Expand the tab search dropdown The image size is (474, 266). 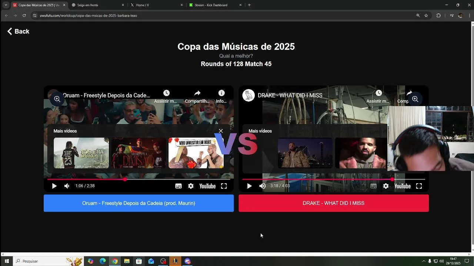pos(6,5)
